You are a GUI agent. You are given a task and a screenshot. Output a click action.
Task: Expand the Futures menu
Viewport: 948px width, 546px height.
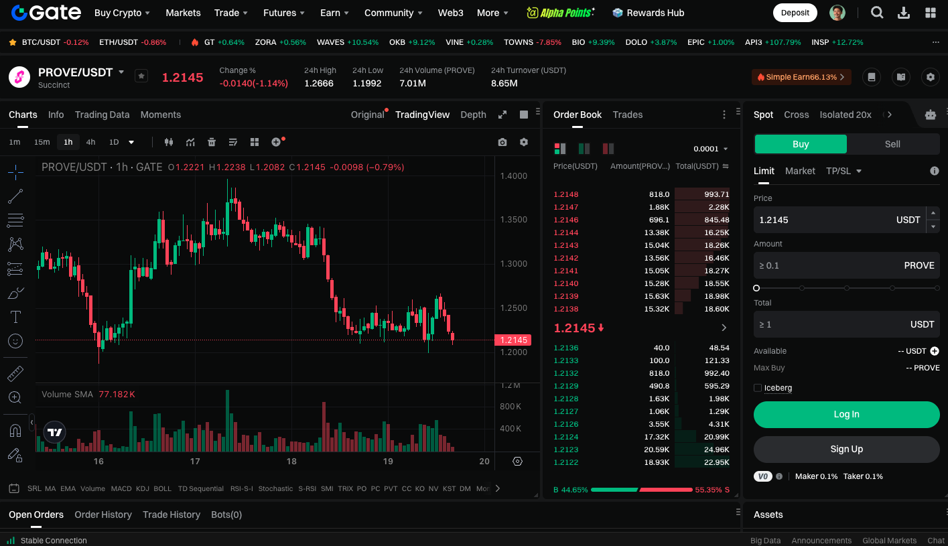[284, 13]
